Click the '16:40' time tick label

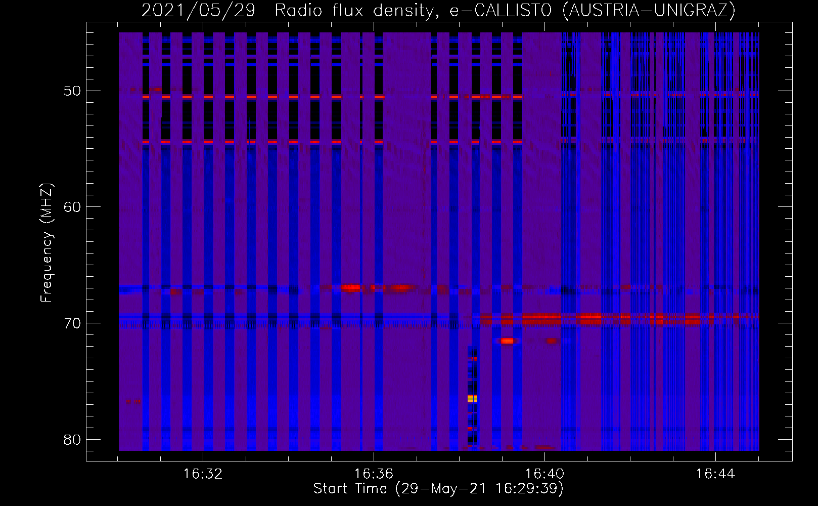point(544,474)
